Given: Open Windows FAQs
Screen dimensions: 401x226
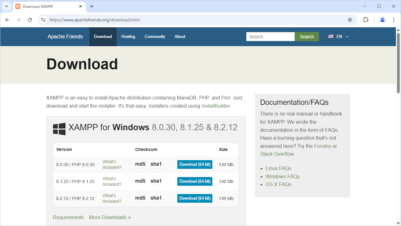Looking at the screenshot, I should pyautogui.click(x=283, y=176).
